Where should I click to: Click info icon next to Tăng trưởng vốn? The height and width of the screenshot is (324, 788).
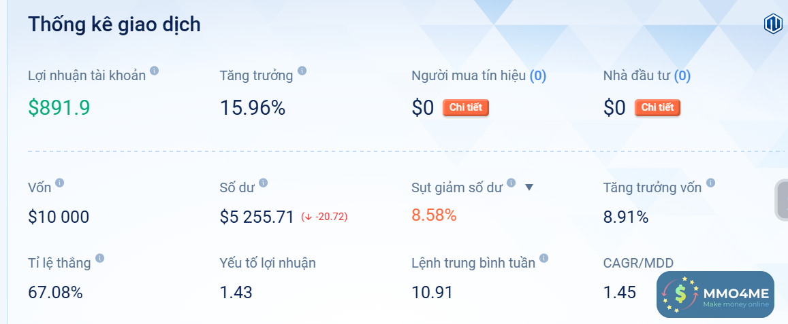click(x=711, y=183)
